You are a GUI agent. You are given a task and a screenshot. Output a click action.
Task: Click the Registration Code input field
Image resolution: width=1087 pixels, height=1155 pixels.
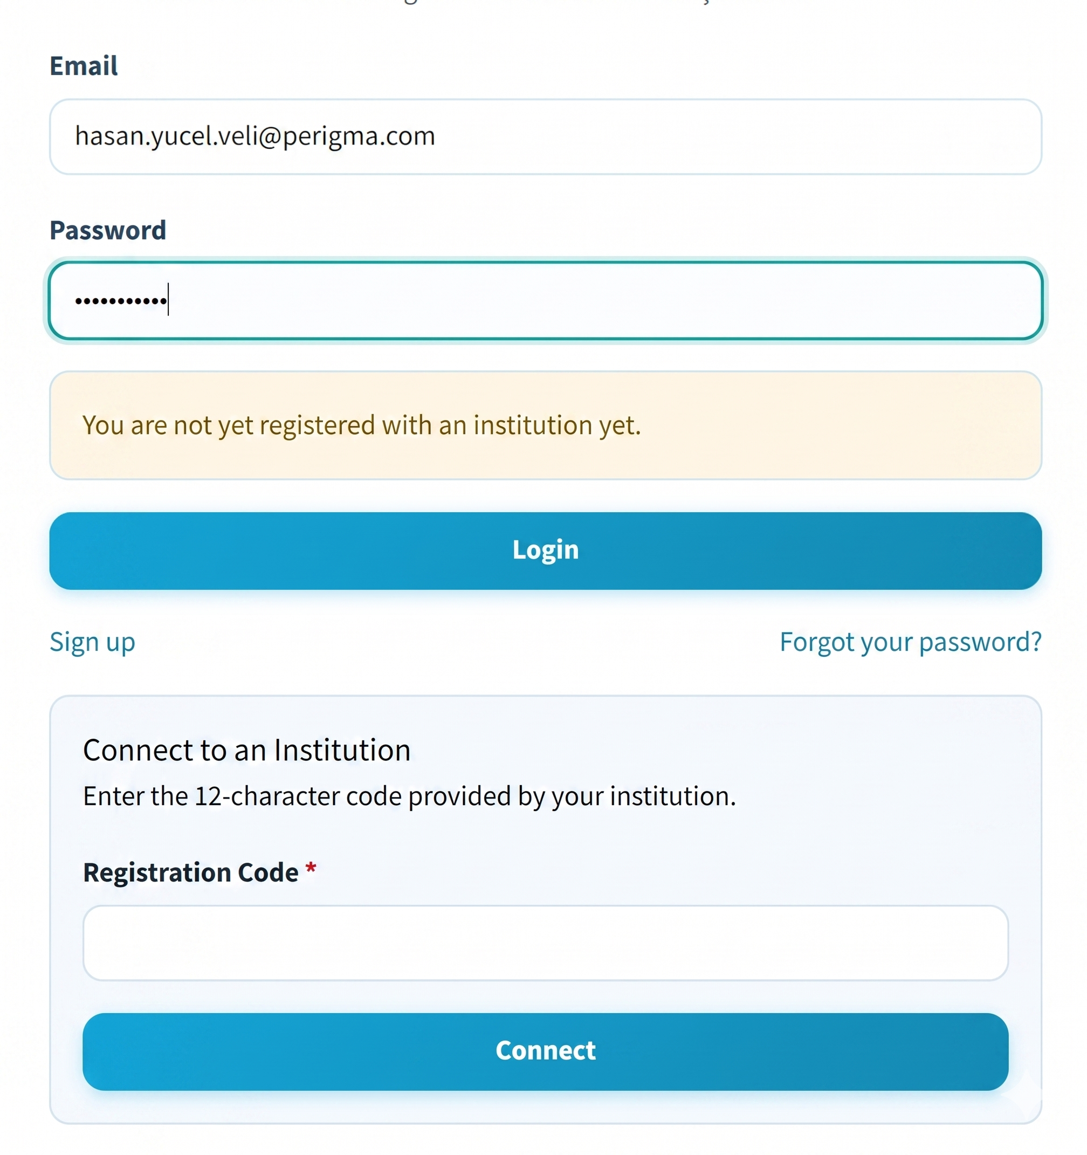coord(545,943)
